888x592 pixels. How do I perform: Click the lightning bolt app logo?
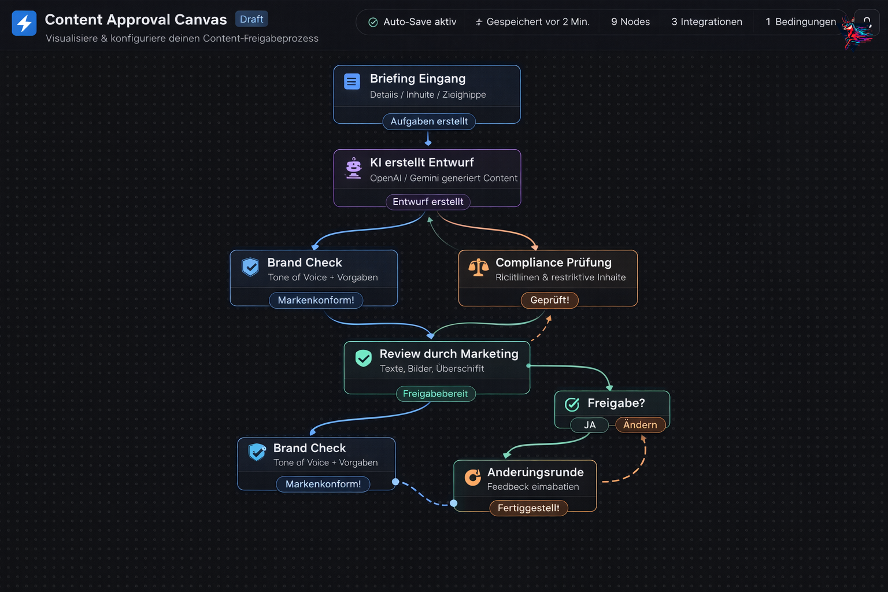click(x=24, y=24)
